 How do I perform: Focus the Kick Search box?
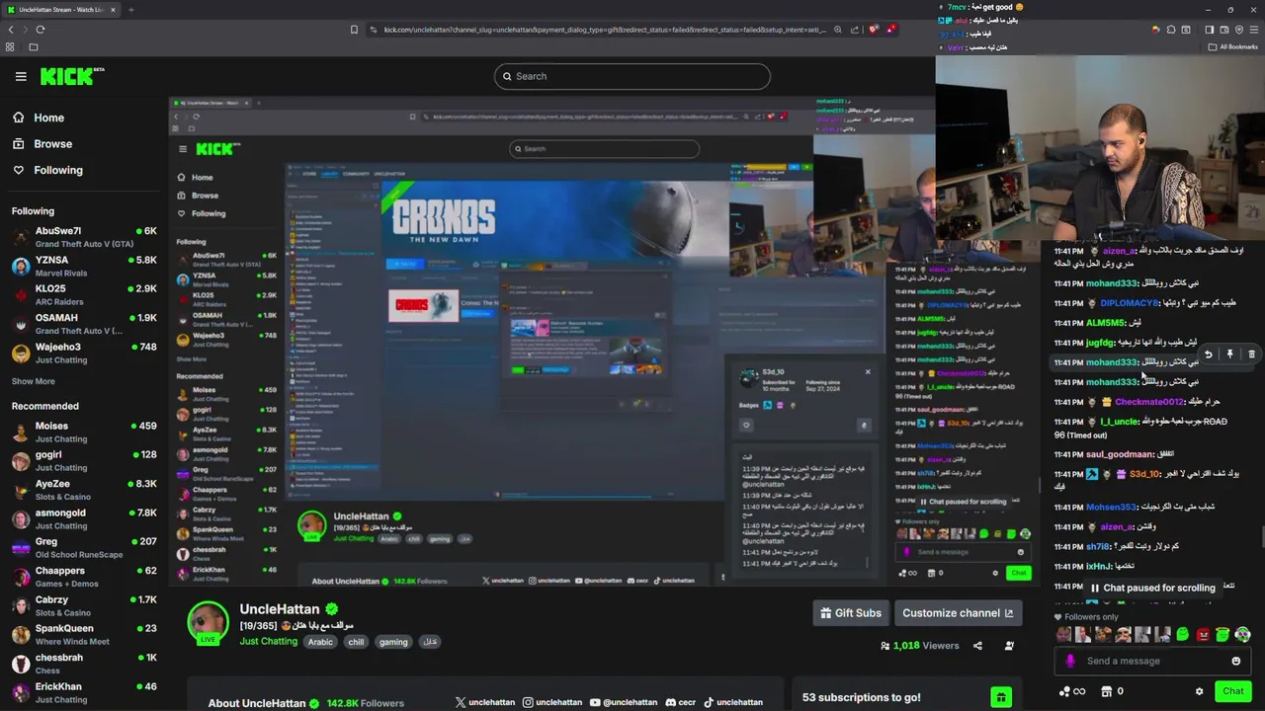point(632,76)
